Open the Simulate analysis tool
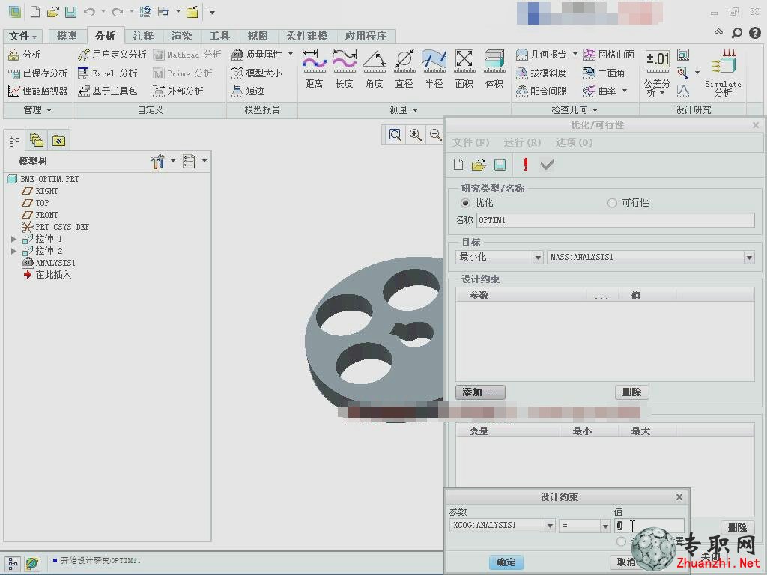Image resolution: width=767 pixels, height=575 pixels. pyautogui.click(x=723, y=73)
